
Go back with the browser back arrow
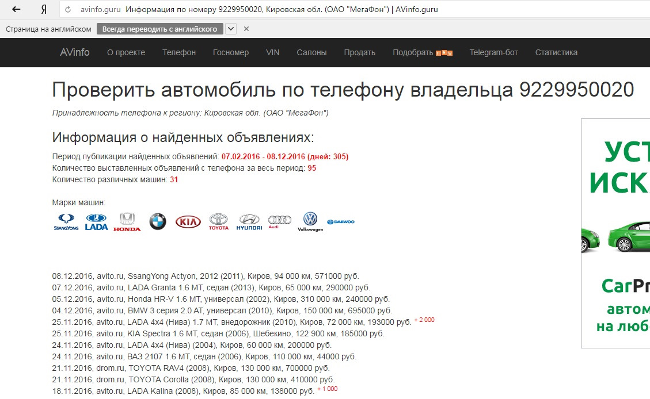point(16,9)
